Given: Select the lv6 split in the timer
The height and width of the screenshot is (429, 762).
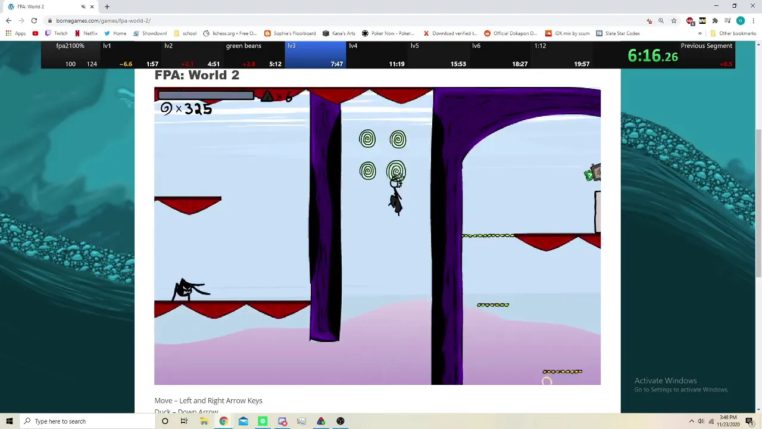Looking at the screenshot, I should [x=501, y=55].
